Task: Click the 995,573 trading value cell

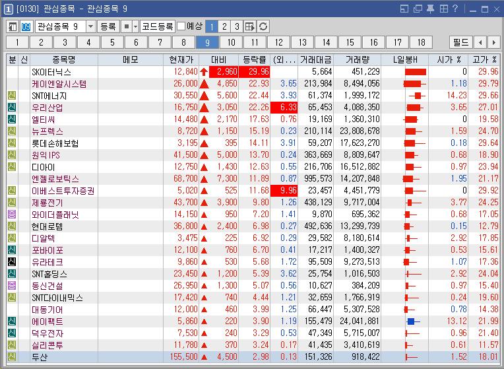Action: tap(318, 178)
